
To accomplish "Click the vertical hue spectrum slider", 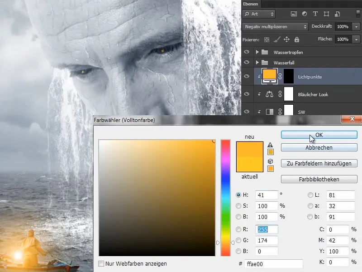I will coord(225,198).
